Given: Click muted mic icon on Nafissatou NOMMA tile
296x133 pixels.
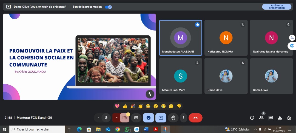Looking at the screenshot, I should click(243, 25).
